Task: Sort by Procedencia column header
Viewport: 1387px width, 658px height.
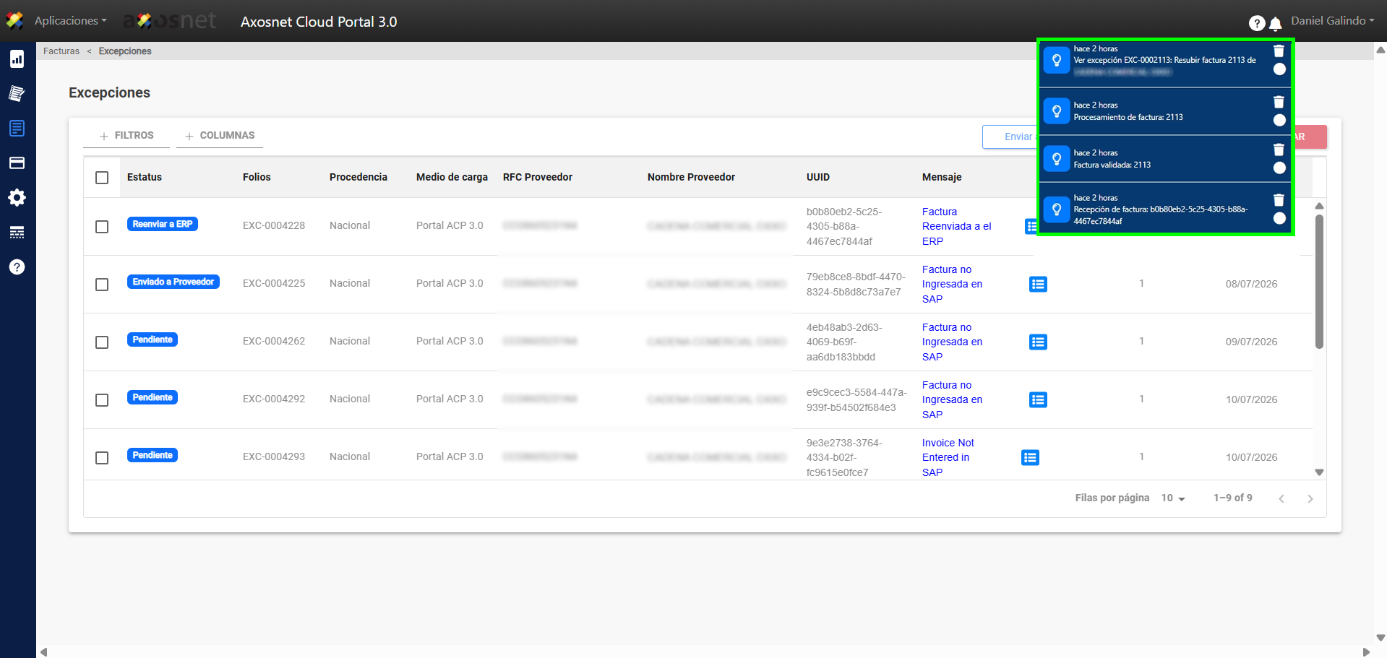Action: [x=358, y=177]
